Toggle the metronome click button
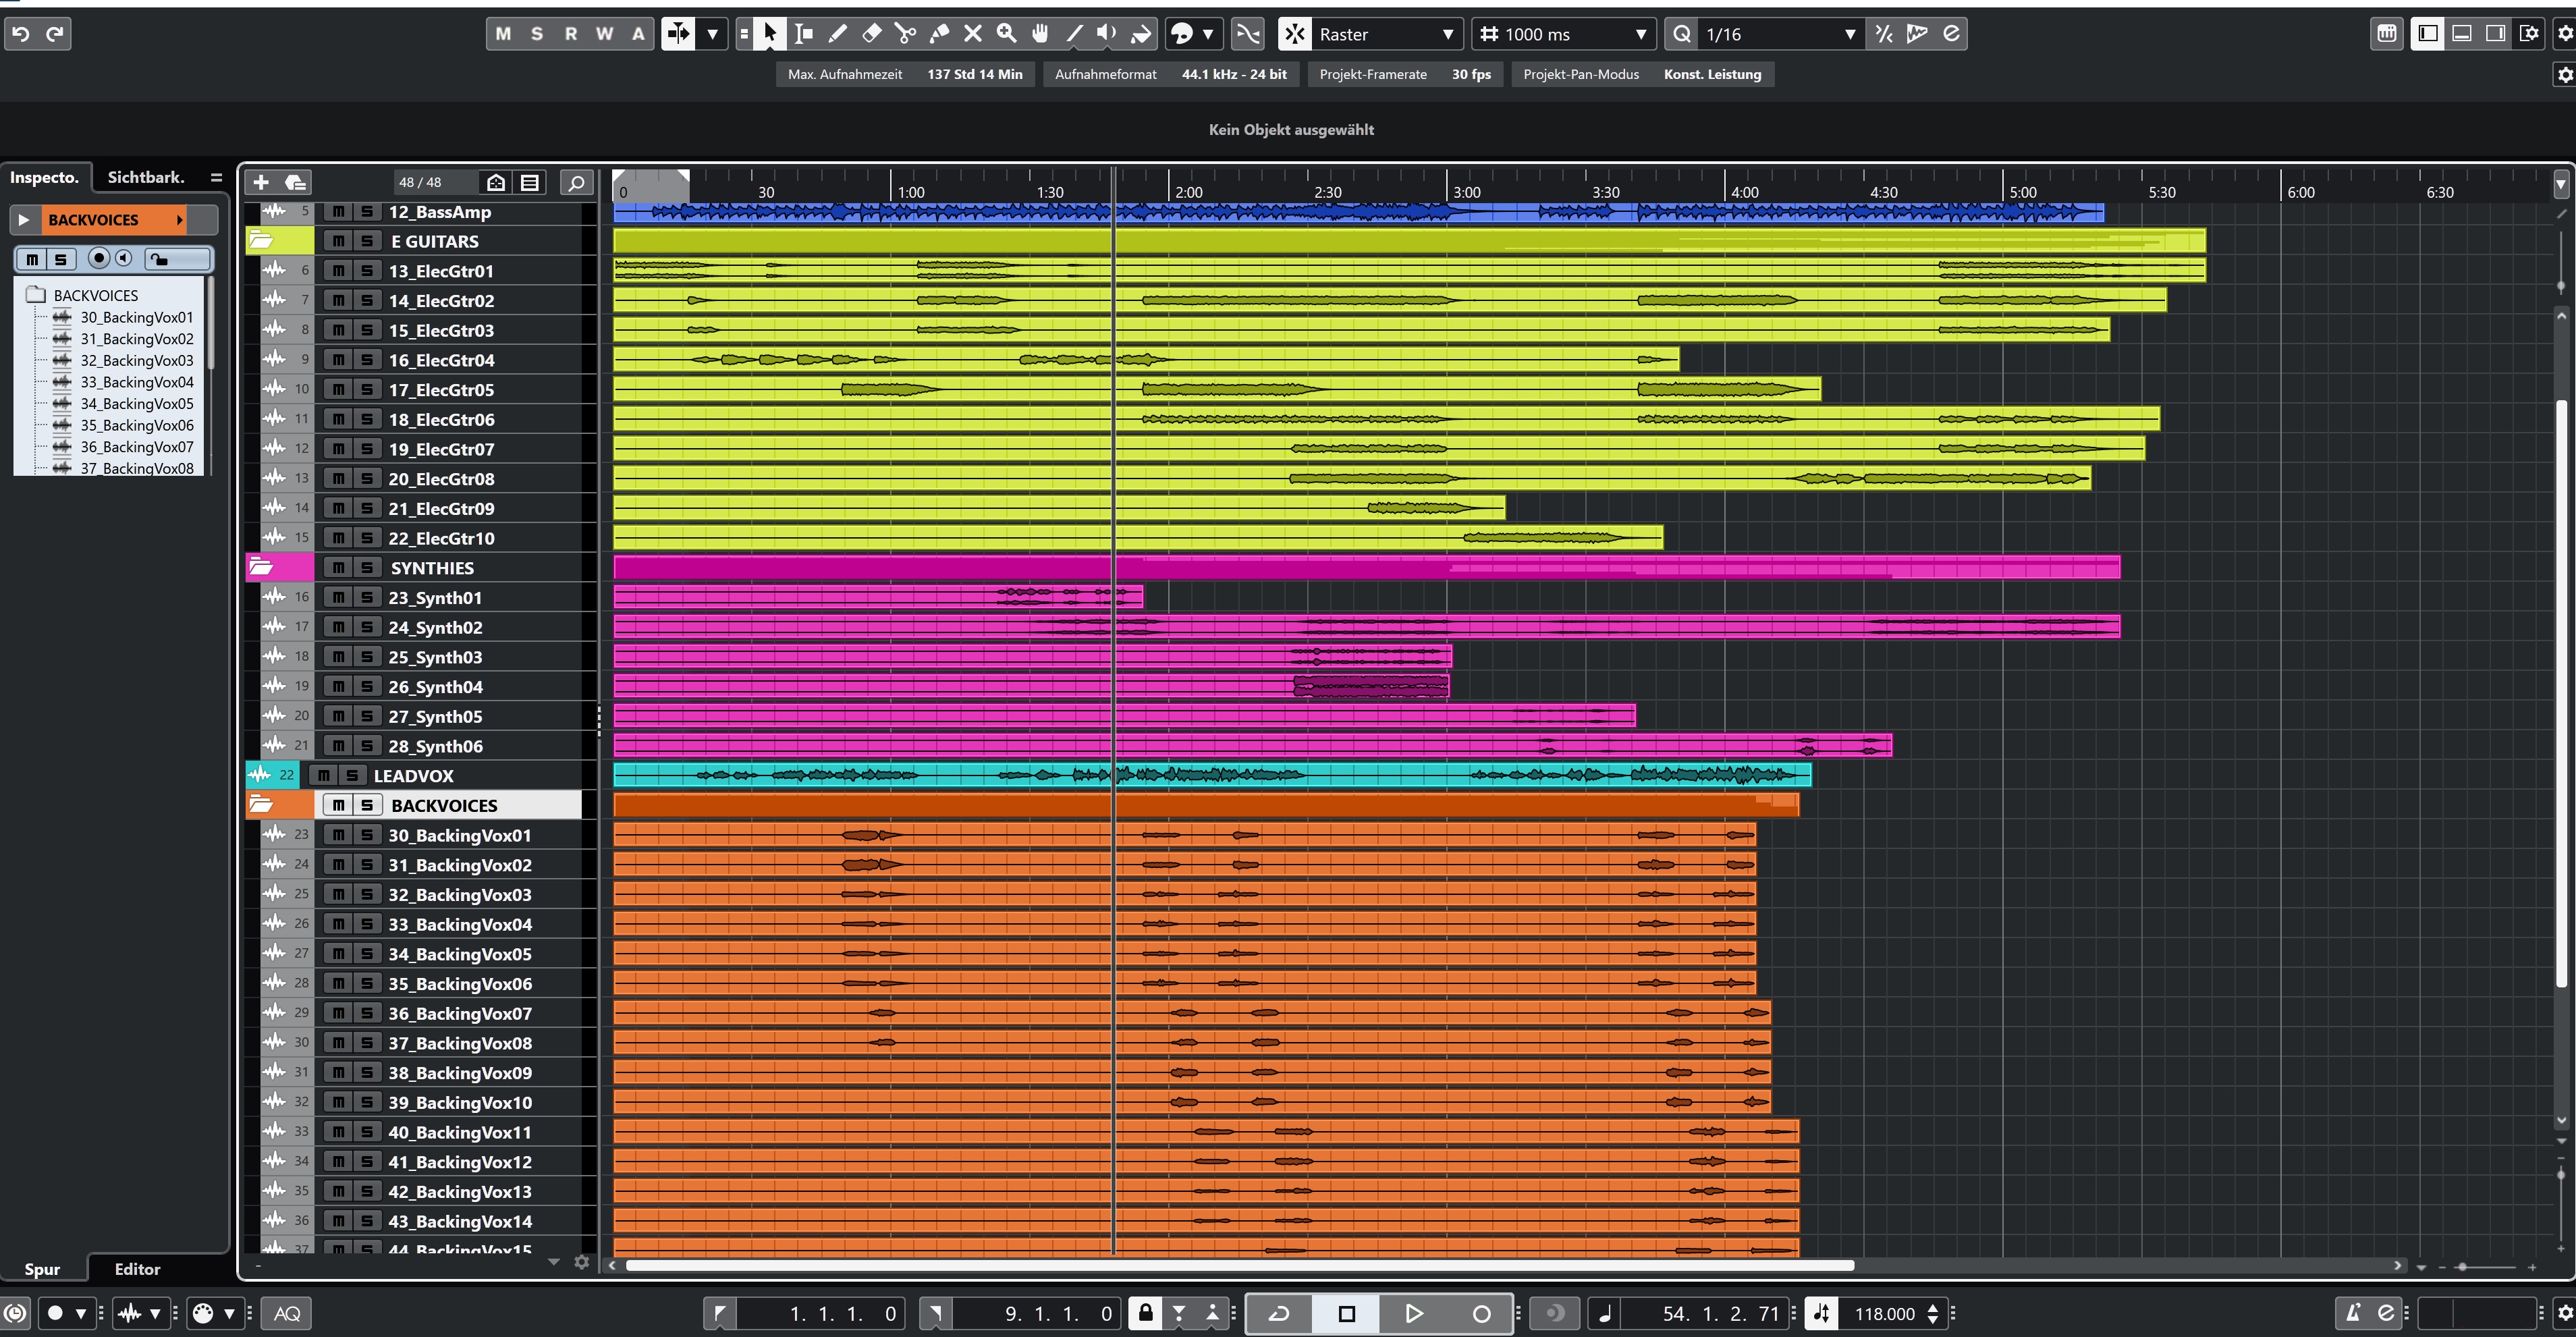 (2353, 1313)
